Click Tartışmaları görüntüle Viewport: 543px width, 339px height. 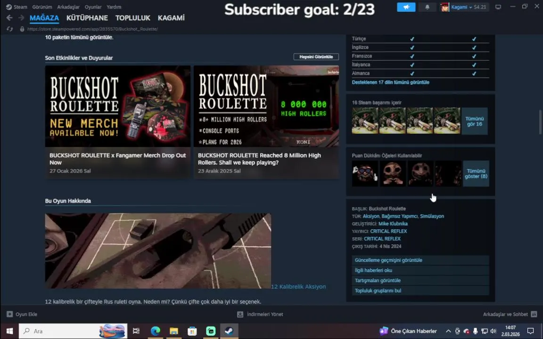click(x=420, y=281)
